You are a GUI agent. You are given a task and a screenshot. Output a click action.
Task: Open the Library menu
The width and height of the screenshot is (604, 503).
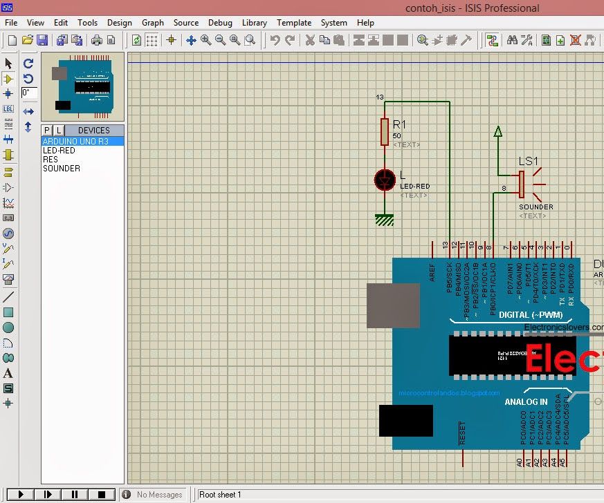pos(254,22)
